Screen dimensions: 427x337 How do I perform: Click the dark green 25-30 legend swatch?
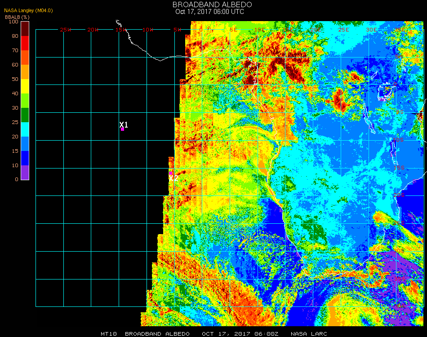(25, 115)
